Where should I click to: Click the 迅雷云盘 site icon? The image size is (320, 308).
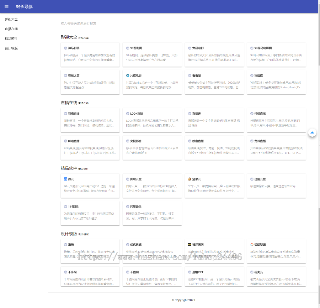click(252, 179)
